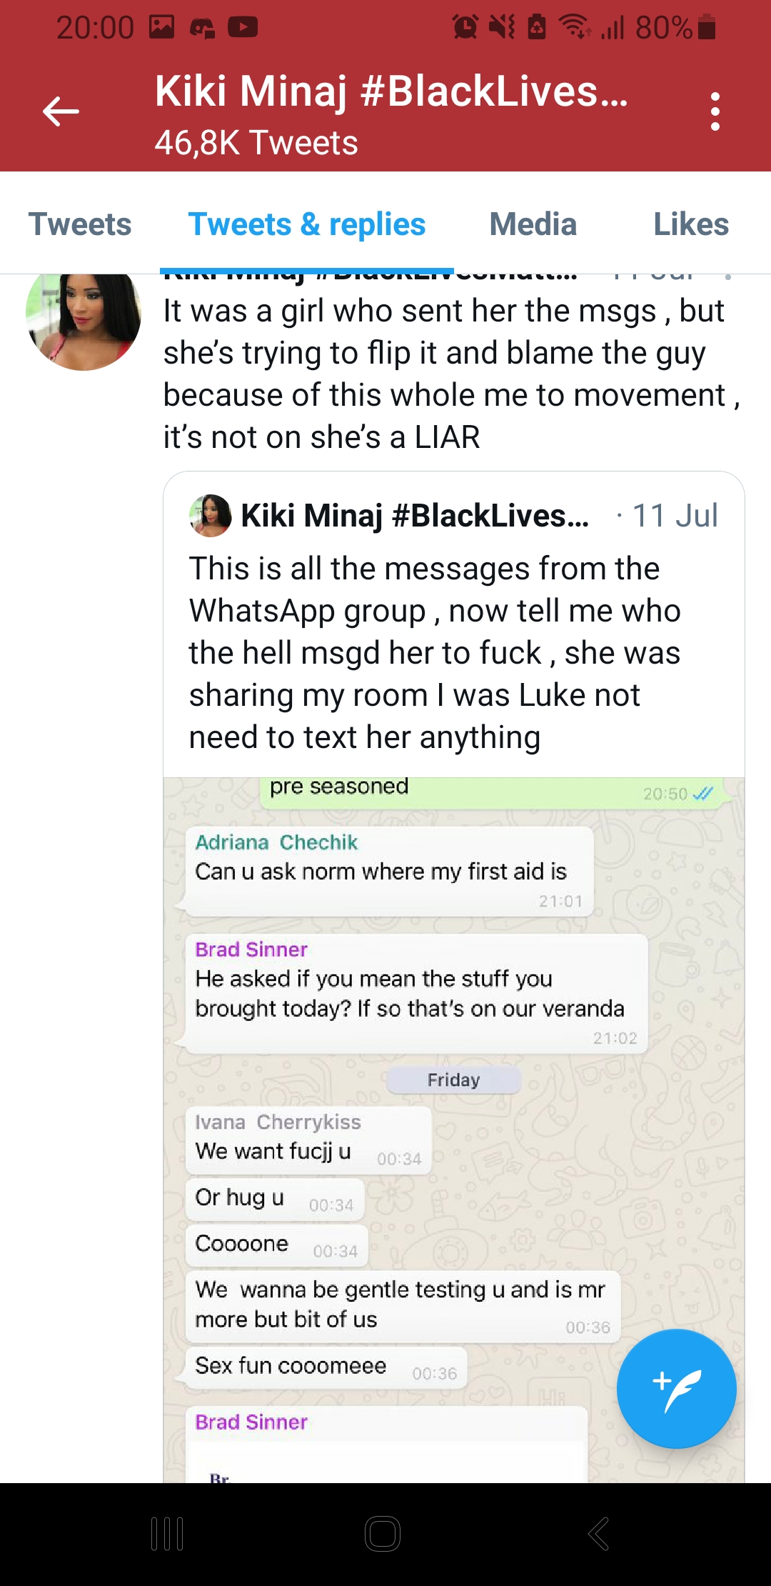The height and width of the screenshot is (1586, 771).
Task: Tap the alarm icon in status bar
Action: click(x=465, y=28)
